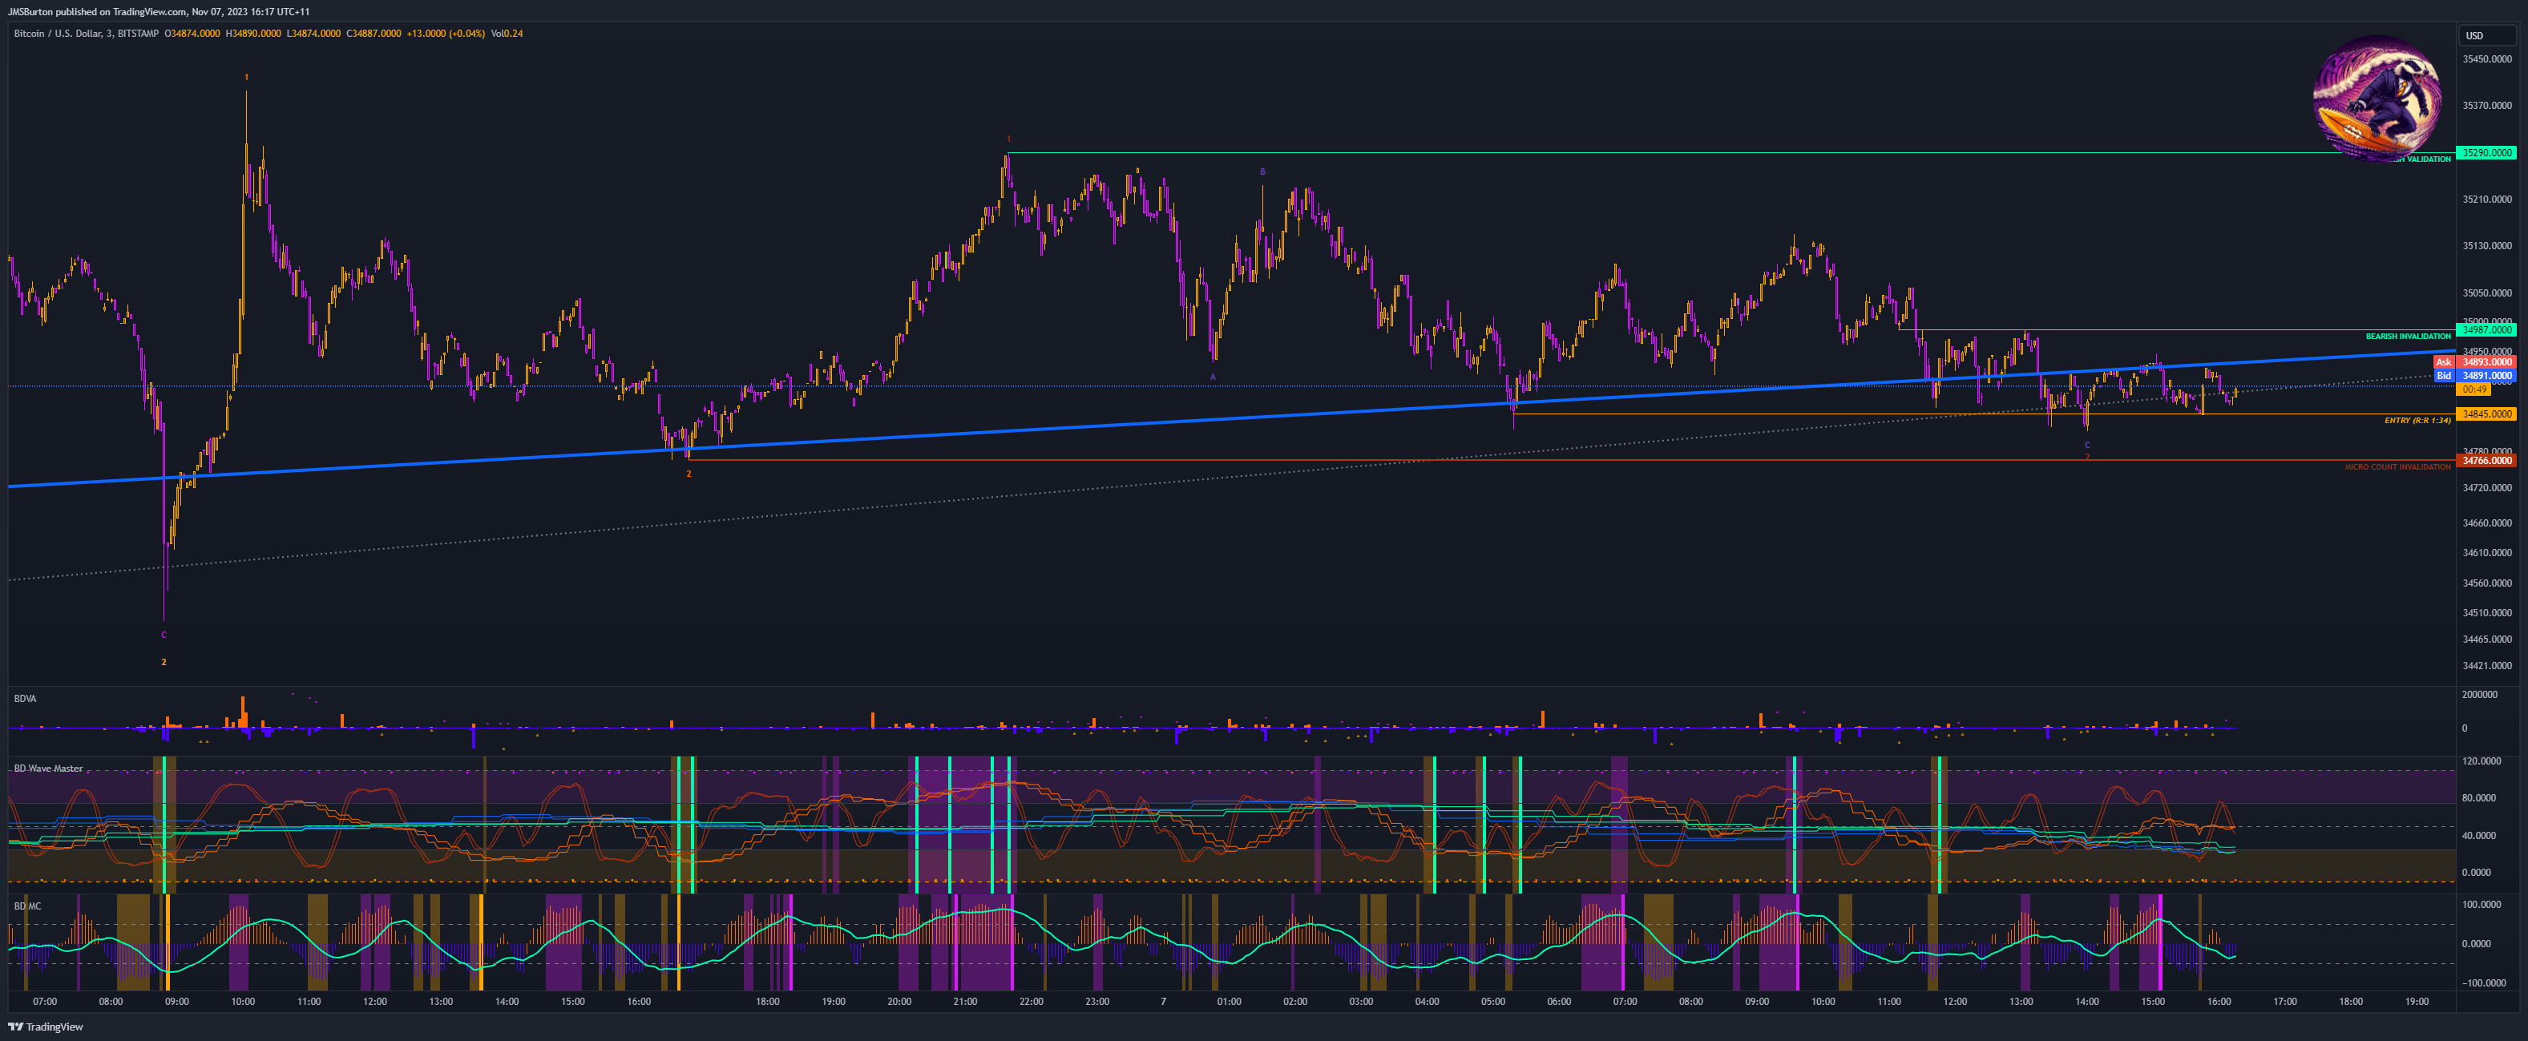Click the Vol0.24 volume readout
Viewport: 2528px width, 1041px height.
coord(507,34)
